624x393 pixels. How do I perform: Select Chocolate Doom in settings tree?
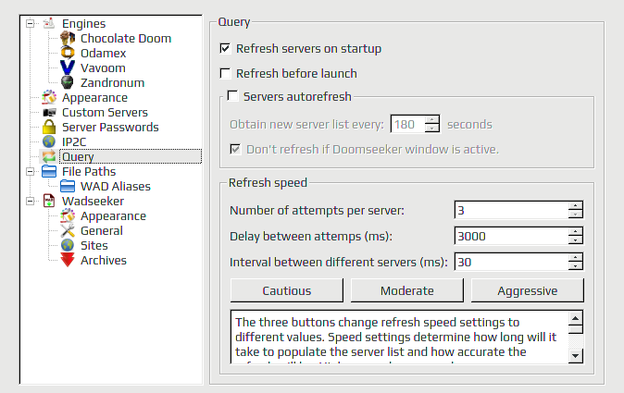point(126,38)
